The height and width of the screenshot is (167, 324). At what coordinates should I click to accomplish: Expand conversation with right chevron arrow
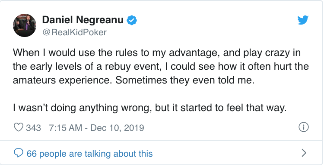coord(304,153)
